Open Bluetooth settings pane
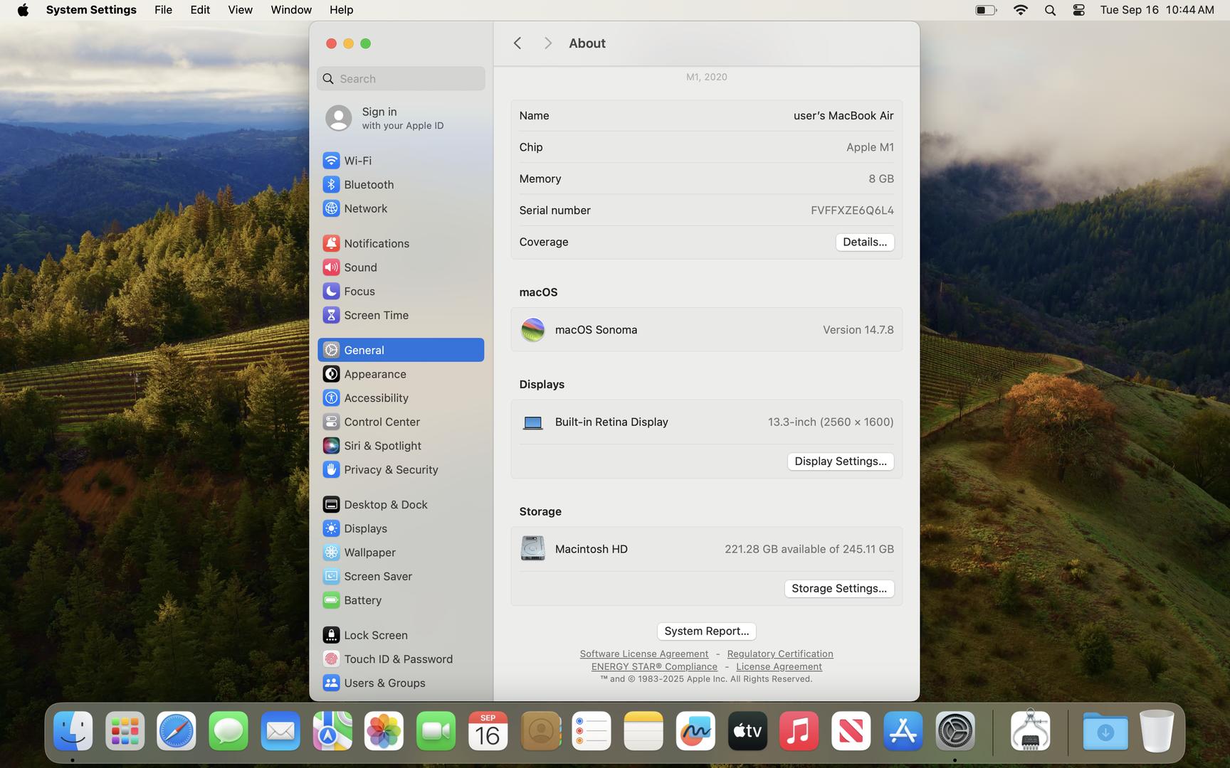1230x768 pixels. click(x=401, y=184)
